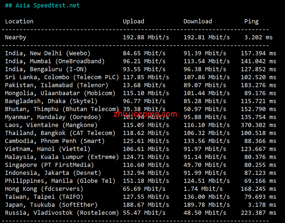Image resolution: width=285 pixels, height=223 pixels.
Task: Select the Japan, Tsukuba (SoftEther) entry
Action: [x=51, y=205]
